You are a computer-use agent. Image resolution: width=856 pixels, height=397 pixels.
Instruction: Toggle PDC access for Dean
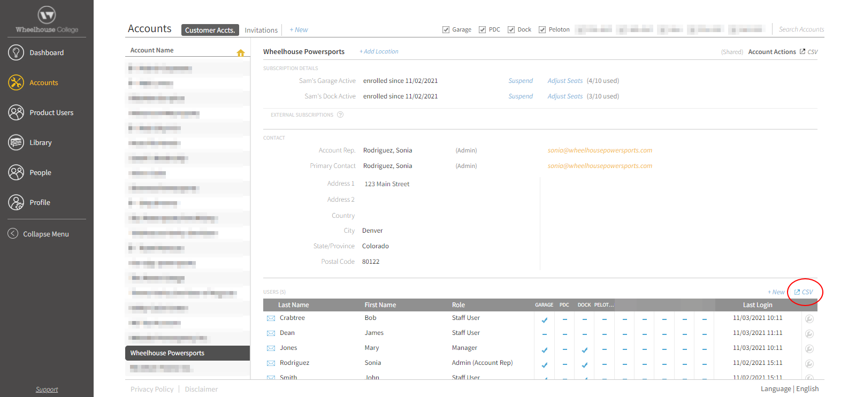coord(564,334)
